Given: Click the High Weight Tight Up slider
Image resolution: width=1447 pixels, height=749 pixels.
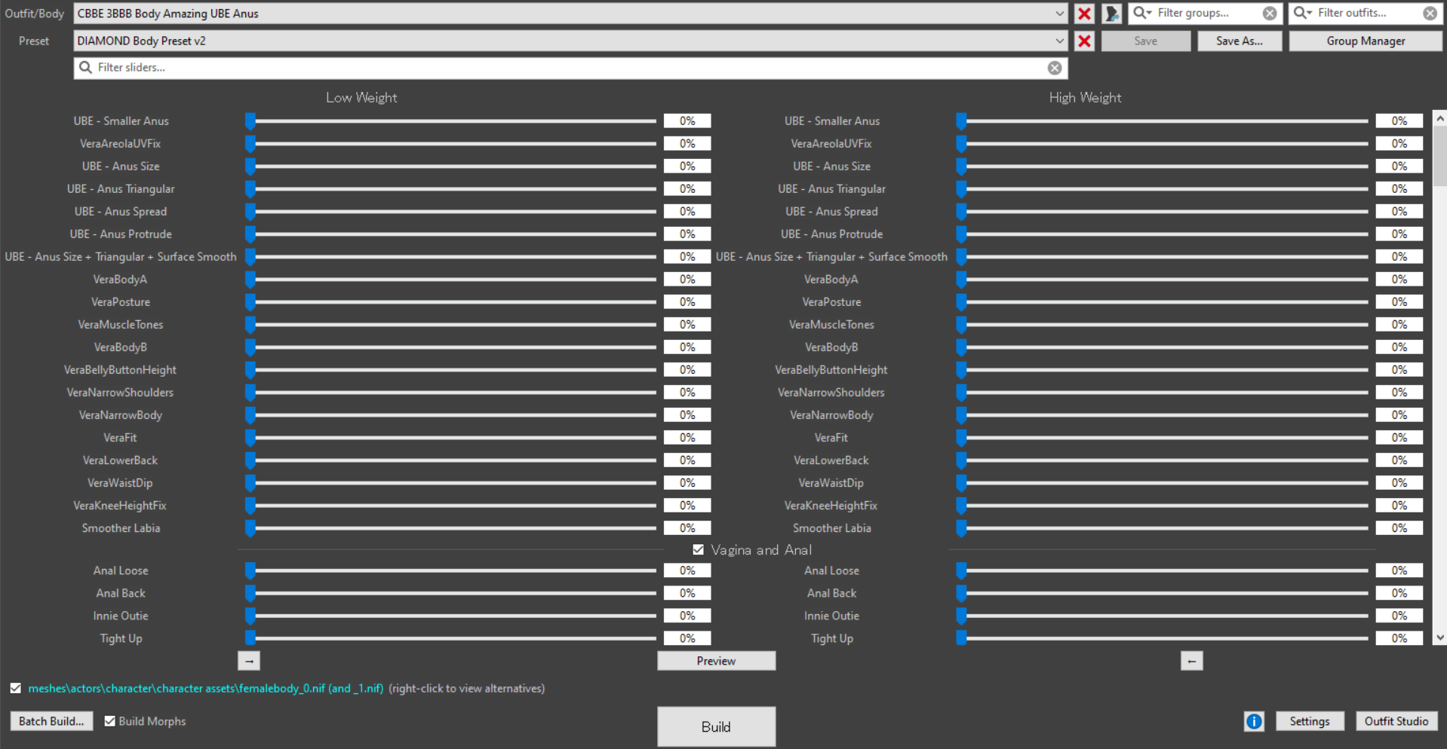Looking at the screenshot, I should coord(1163,638).
